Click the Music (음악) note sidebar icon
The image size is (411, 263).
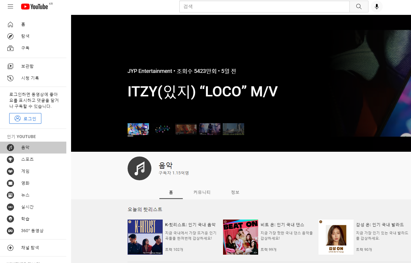[x=10, y=148]
